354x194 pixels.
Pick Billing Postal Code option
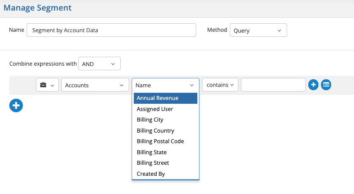(x=166, y=141)
